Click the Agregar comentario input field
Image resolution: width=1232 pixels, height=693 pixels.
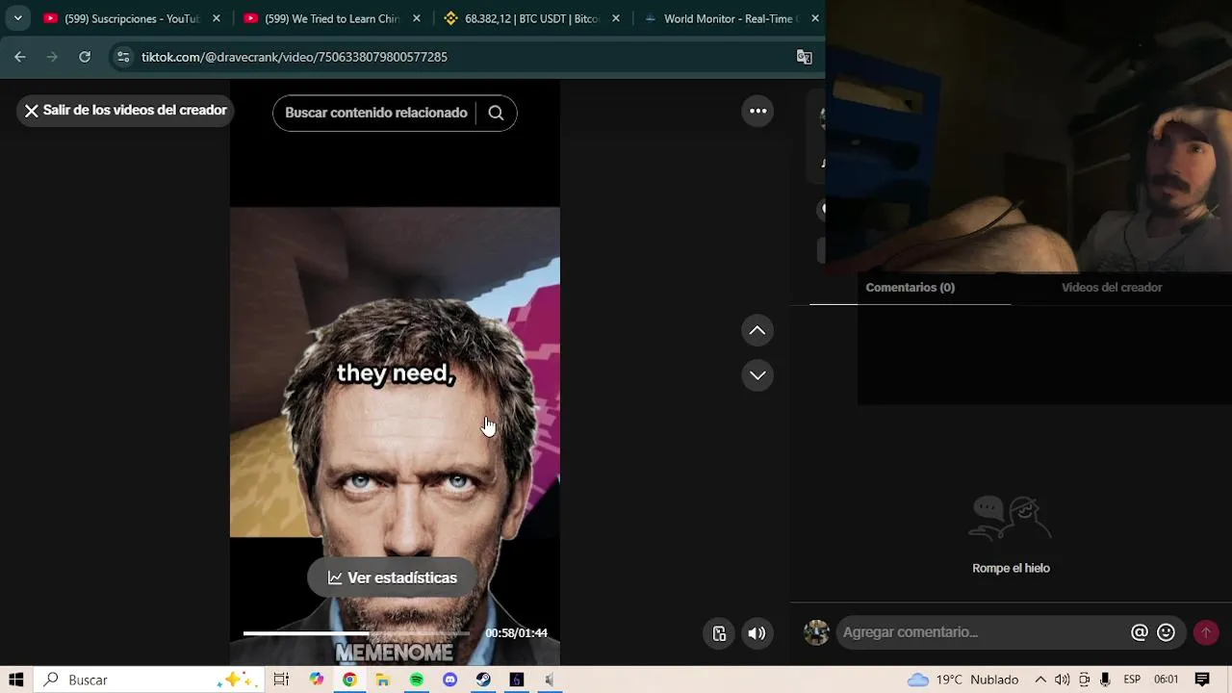(x=982, y=632)
